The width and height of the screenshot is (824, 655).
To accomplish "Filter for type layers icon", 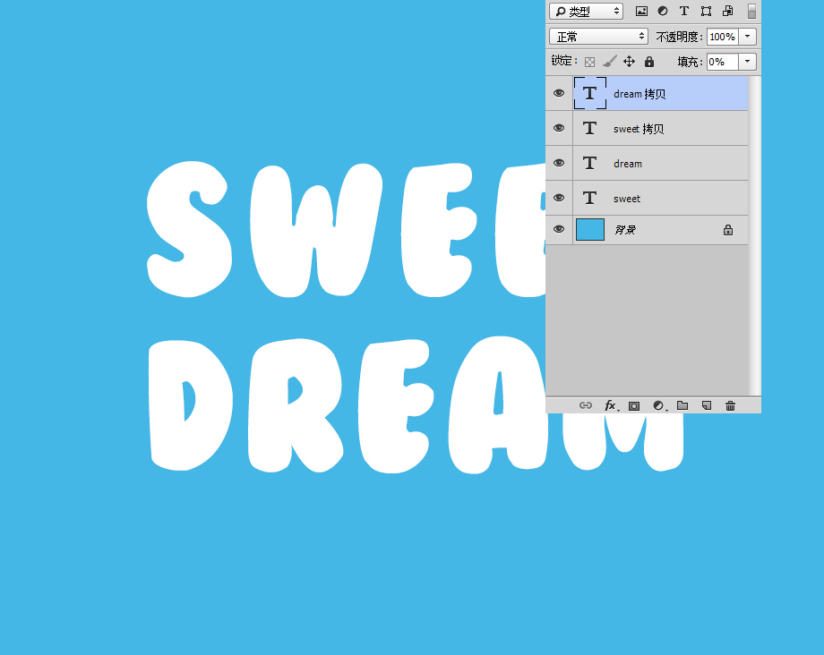I will (683, 11).
